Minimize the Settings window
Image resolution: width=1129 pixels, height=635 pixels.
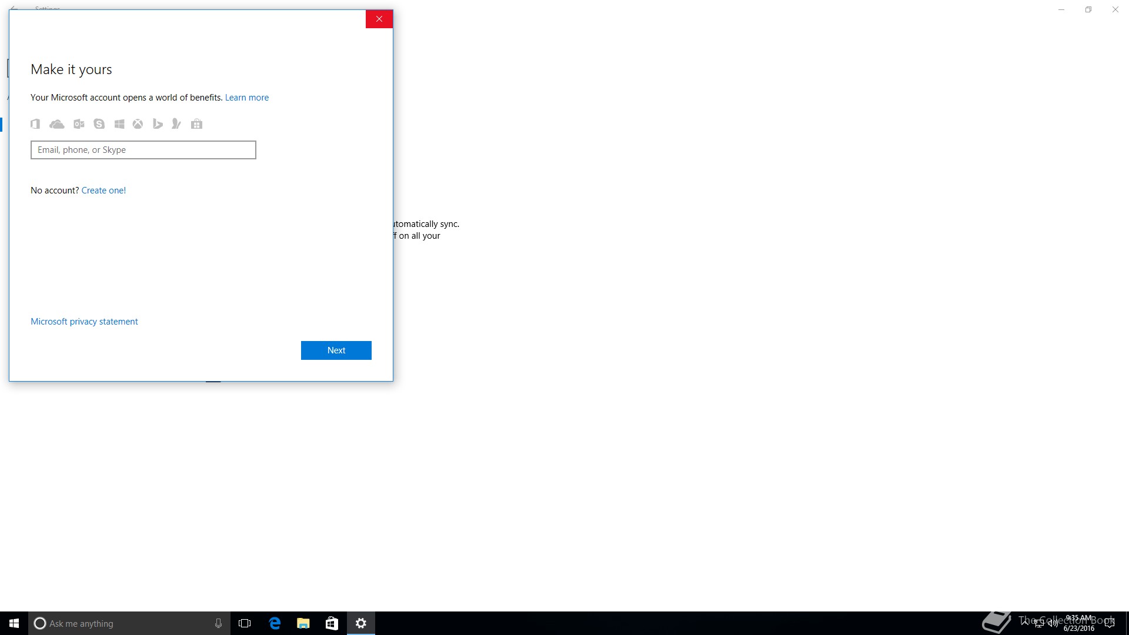click(x=1061, y=9)
